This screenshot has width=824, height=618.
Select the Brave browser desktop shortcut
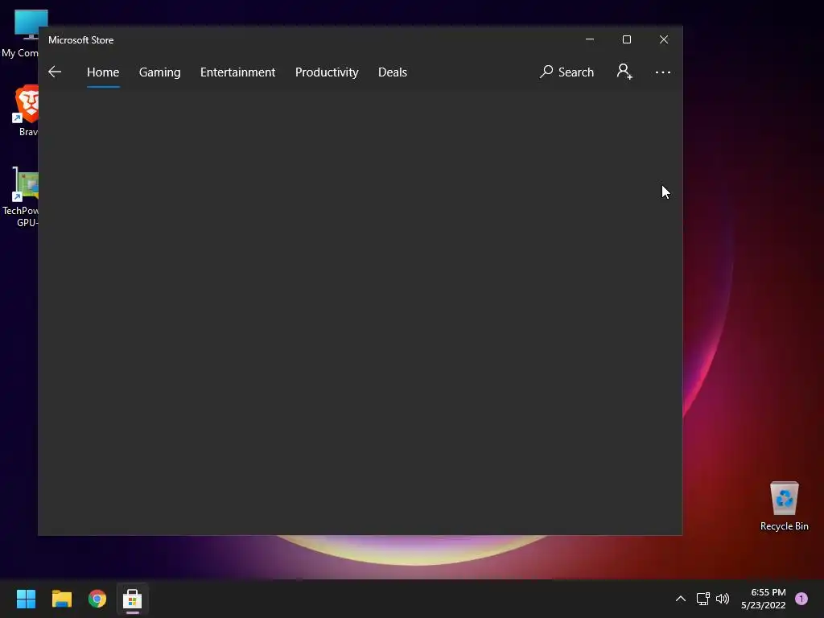pyautogui.click(x=27, y=110)
